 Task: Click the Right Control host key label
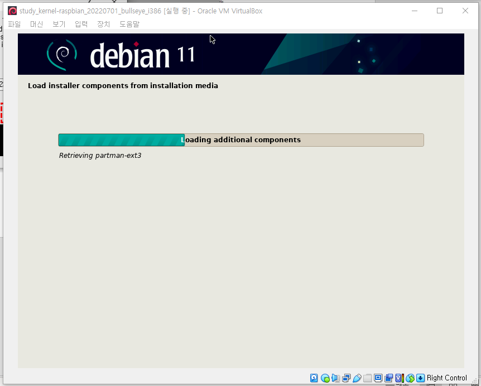click(x=446, y=378)
